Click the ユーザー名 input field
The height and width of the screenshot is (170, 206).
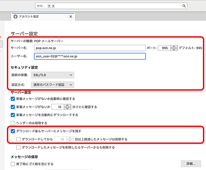90,56
